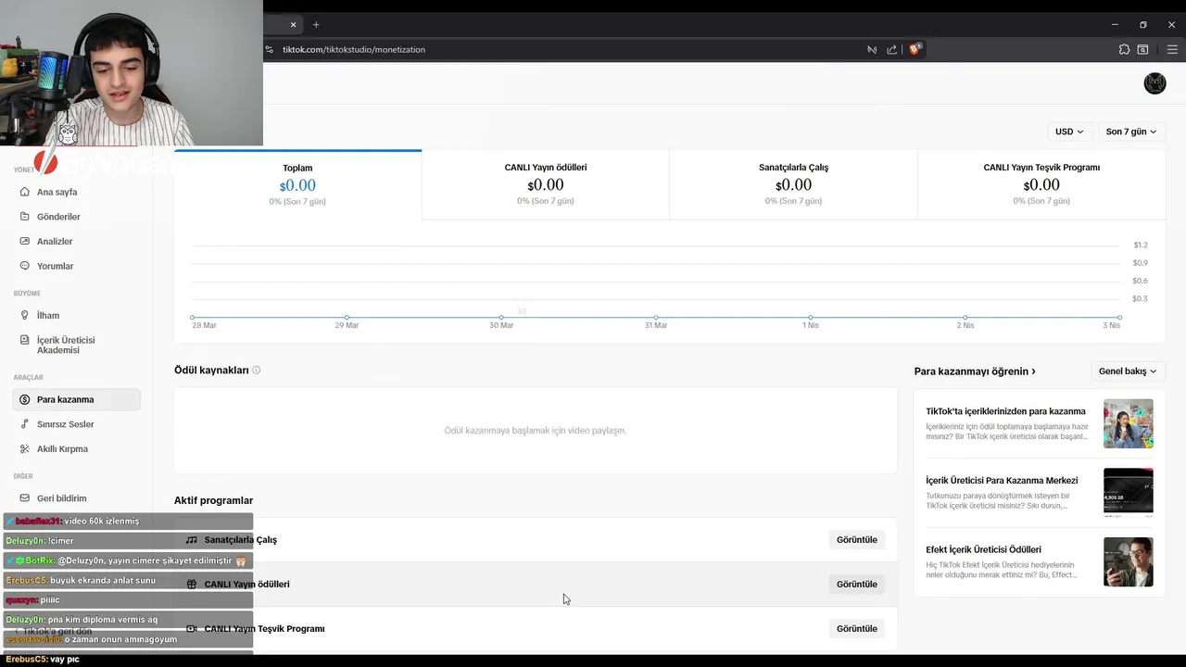Open the browser sidebar panel icon
This screenshot has height=667, width=1186.
point(1142,49)
